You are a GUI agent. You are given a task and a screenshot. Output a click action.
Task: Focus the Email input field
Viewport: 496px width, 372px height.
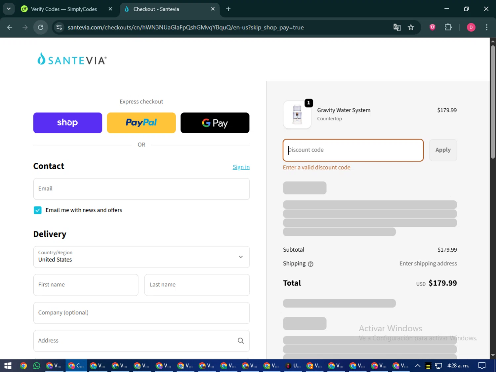click(142, 189)
